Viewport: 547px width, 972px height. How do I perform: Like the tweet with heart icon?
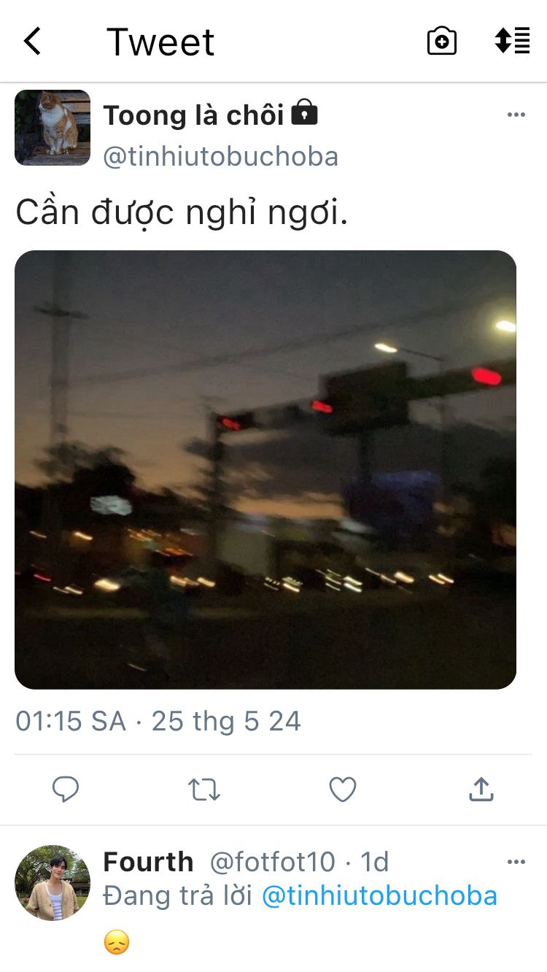tap(343, 789)
